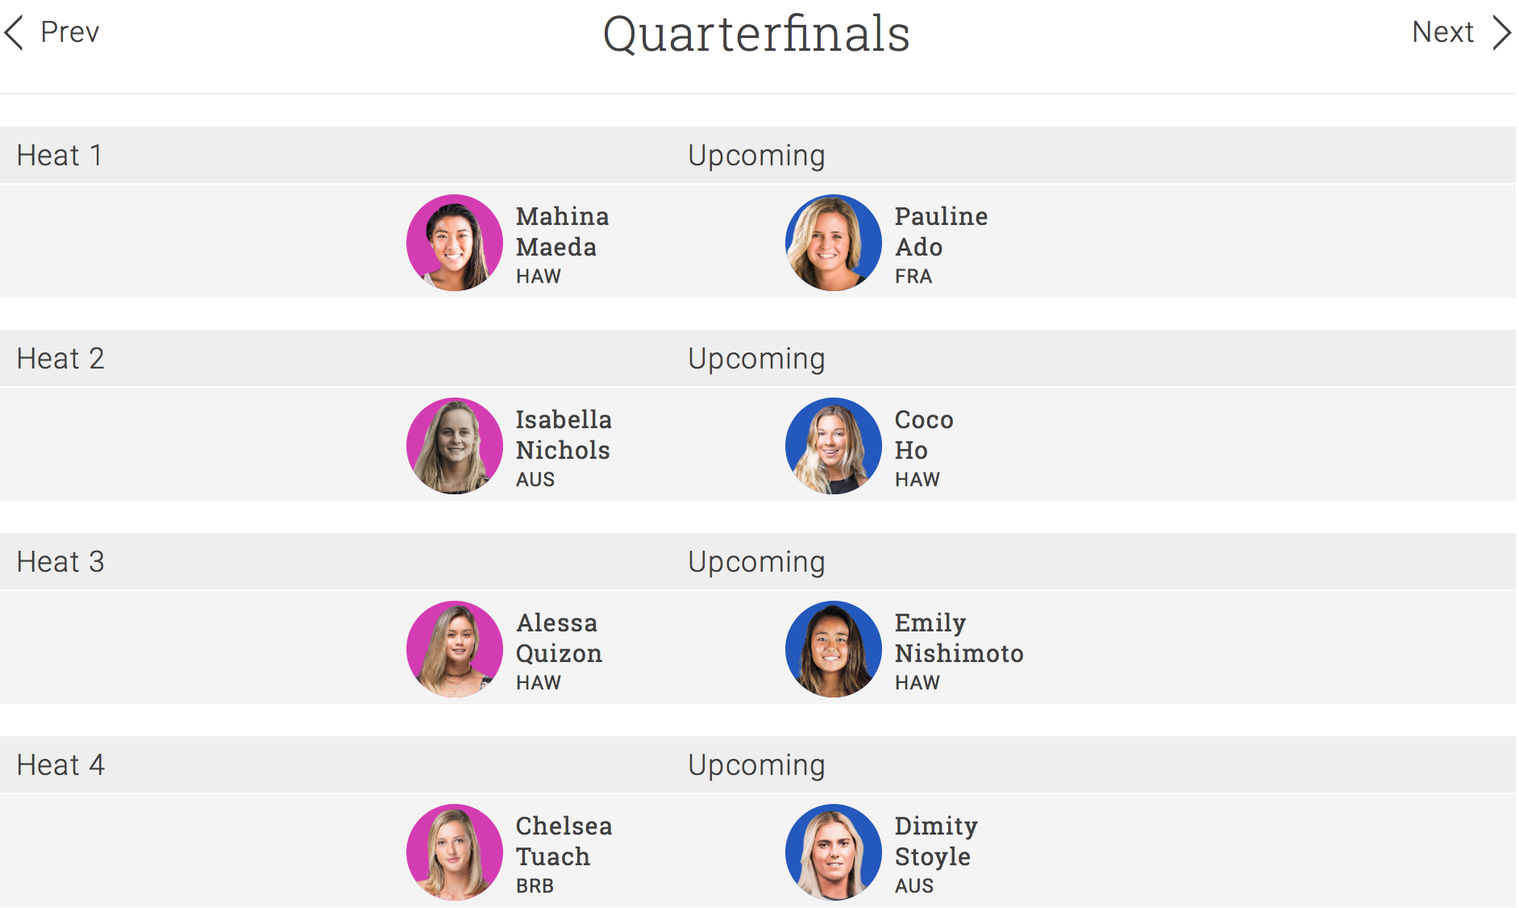Go to previous round via Prev text

tap(69, 32)
